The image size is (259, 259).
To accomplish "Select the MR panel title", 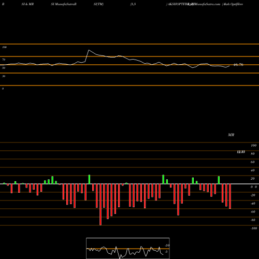I will click(231, 135).
